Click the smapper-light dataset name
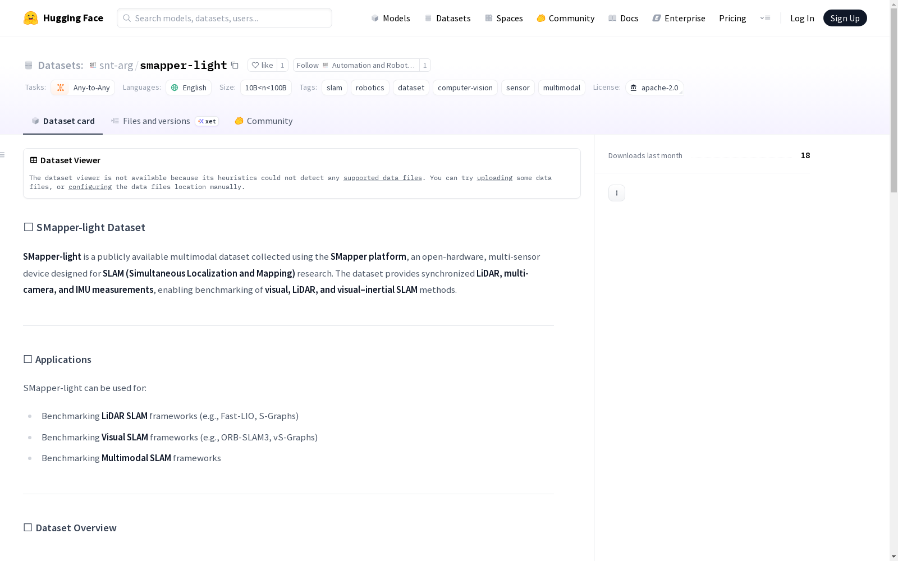898x561 pixels. click(x=184, y=65)
